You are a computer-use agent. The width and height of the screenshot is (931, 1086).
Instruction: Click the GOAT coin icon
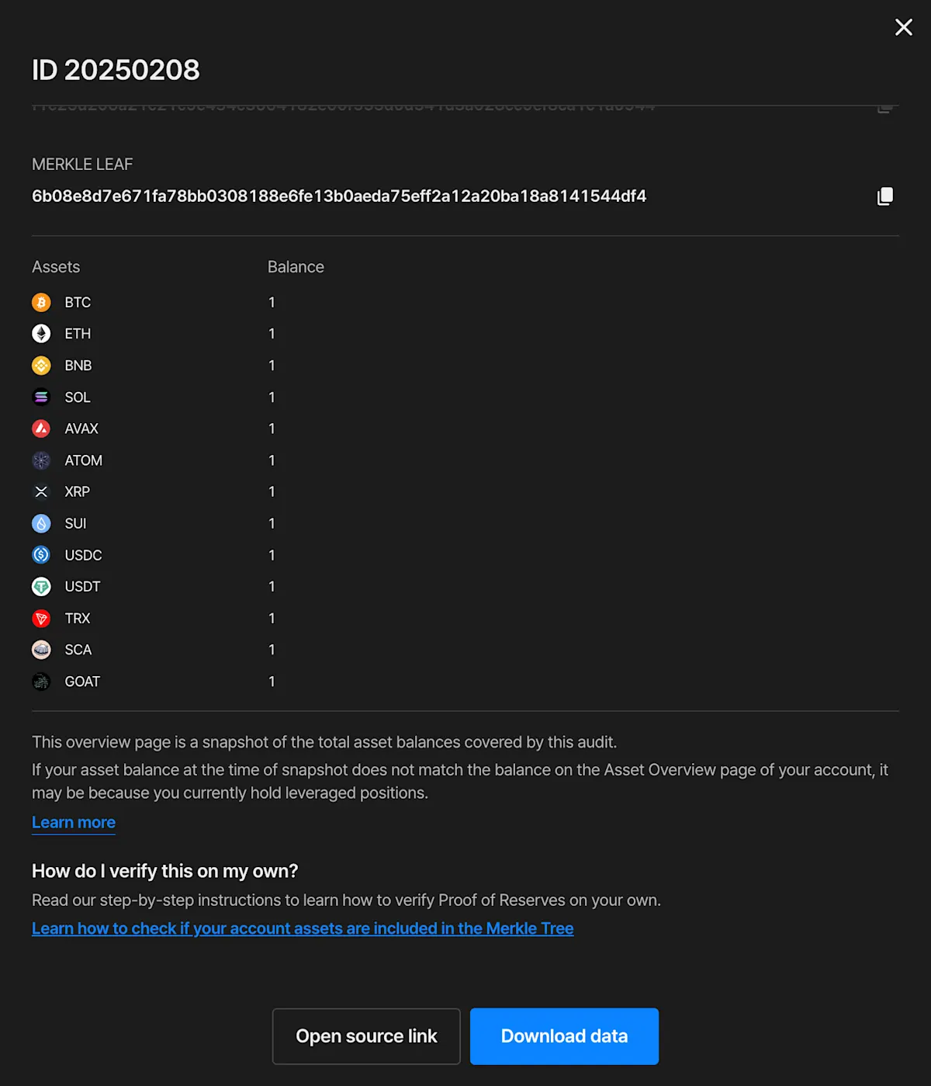tap(41, 682)
